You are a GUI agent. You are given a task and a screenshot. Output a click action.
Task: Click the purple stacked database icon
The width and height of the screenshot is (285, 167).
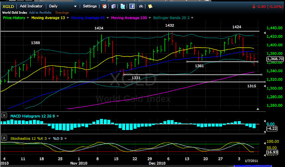[114, 6]
